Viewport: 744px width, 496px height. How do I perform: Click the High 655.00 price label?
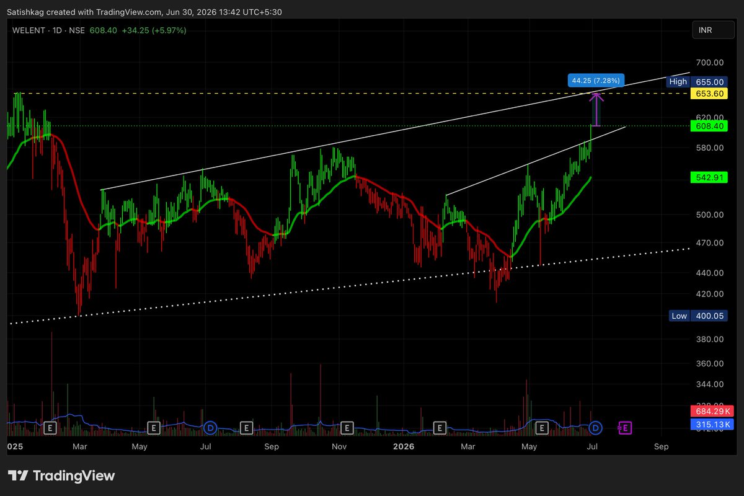pos(697,82)
